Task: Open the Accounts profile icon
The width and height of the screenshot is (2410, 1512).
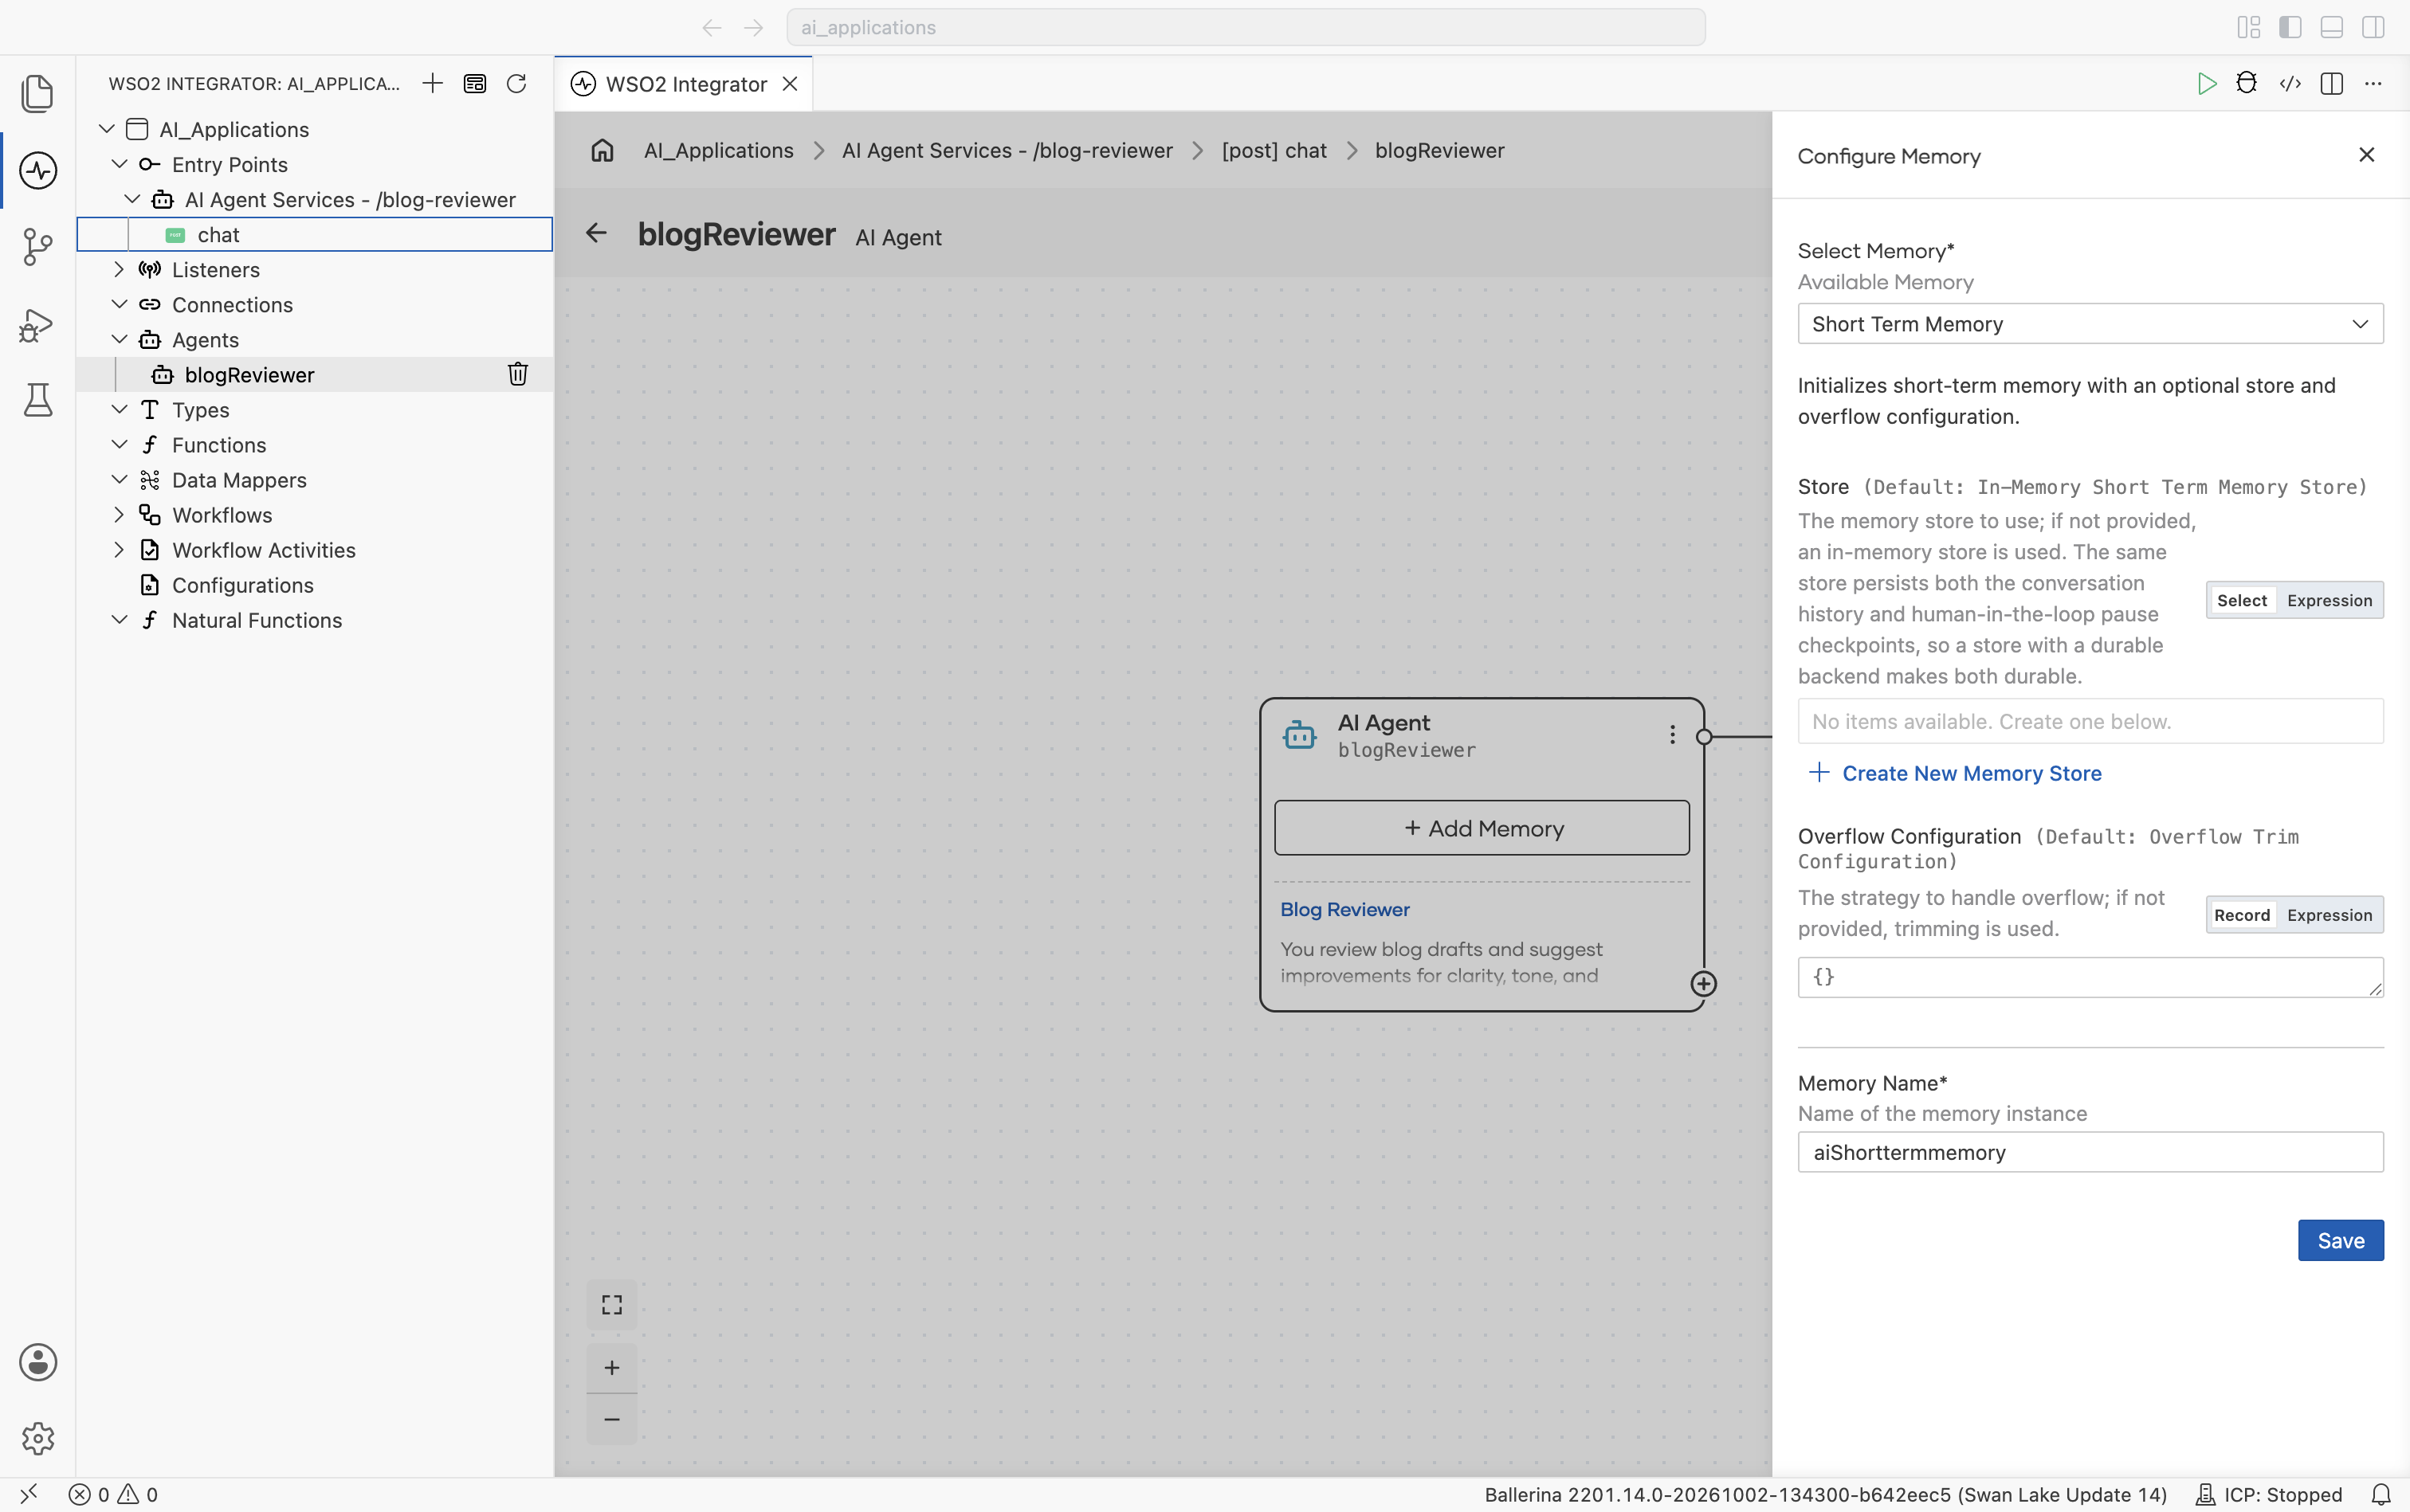Action: tap(38, 1362)
